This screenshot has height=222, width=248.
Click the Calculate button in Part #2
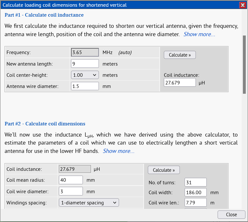[164, 170]
